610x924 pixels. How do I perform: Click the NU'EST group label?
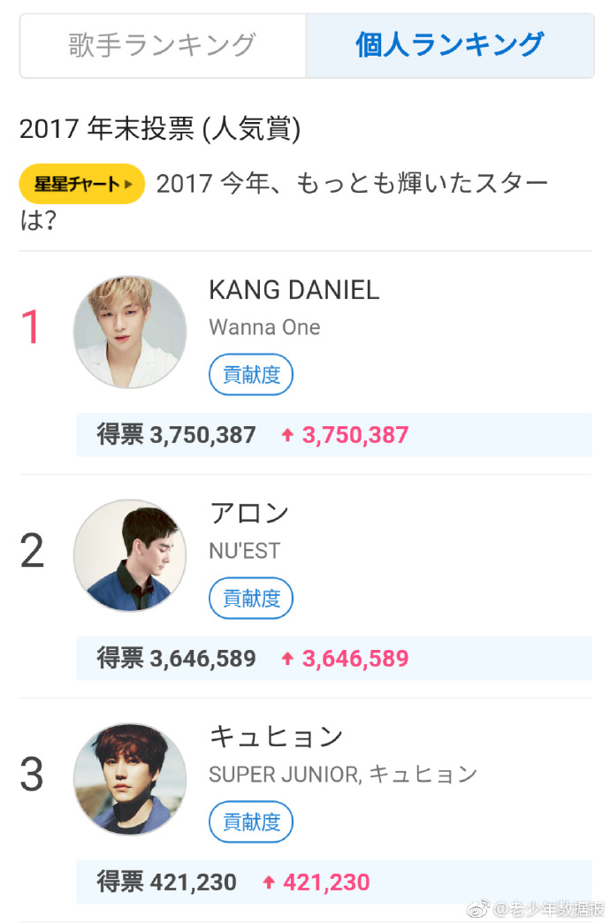coord(244,551)
